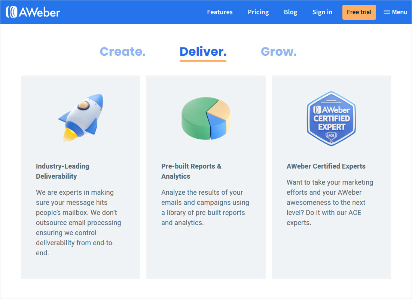Click the Industry-Leading Deliverability heading
Image resolution: width=412 pixels, height=299 pixels.
(x=62, y=171)
